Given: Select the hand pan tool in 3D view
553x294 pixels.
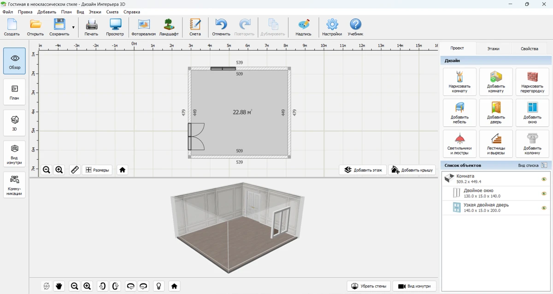Looking at the screenshot, I should coord(59,286).
